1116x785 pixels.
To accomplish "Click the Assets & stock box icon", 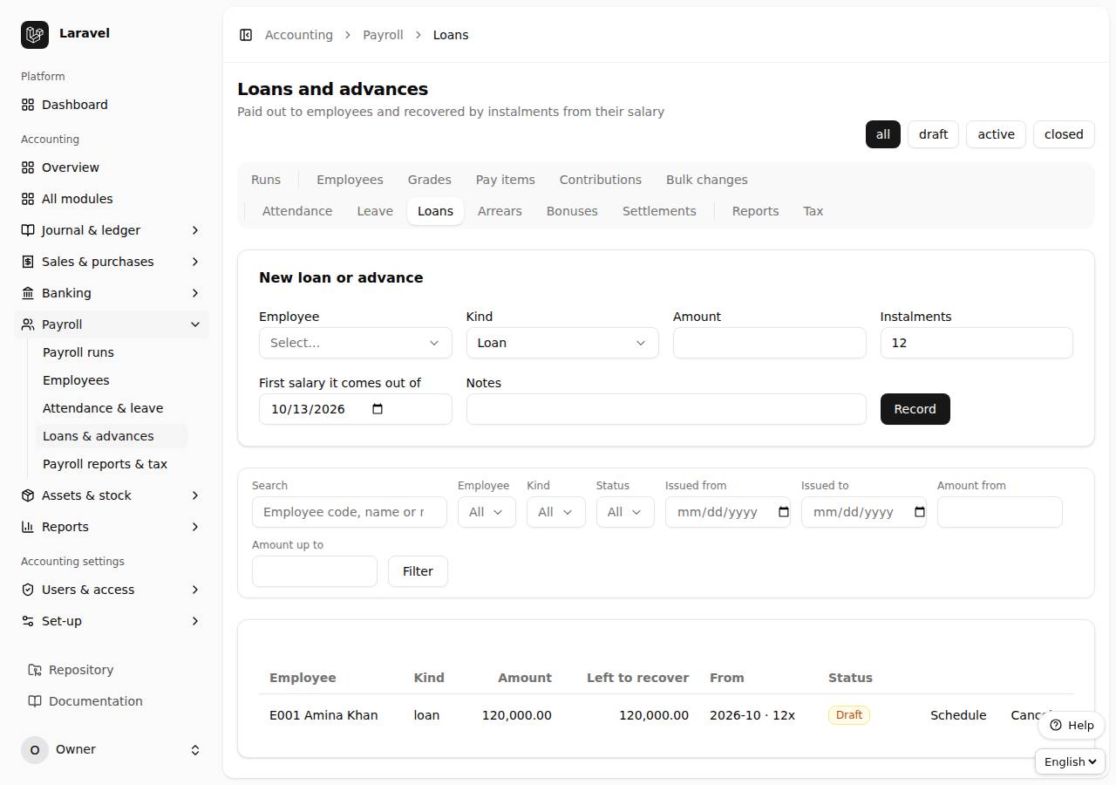I will point(28,495).
